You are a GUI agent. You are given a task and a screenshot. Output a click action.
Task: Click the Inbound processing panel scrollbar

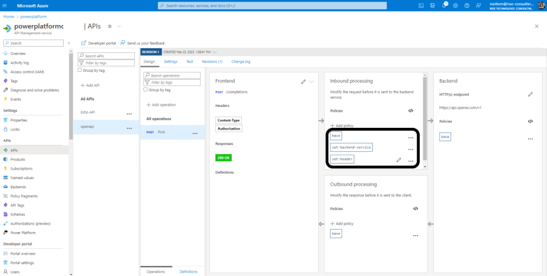[425, 118]
